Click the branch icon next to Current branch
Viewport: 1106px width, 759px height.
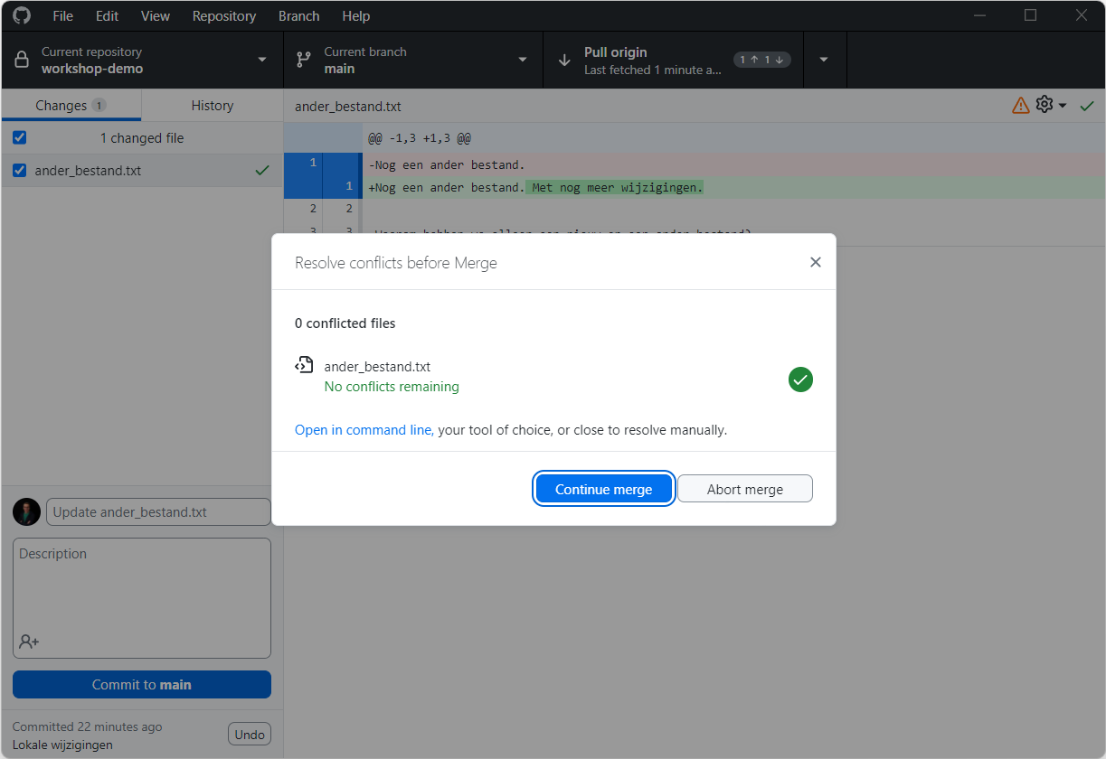click(x=303, y=59)
